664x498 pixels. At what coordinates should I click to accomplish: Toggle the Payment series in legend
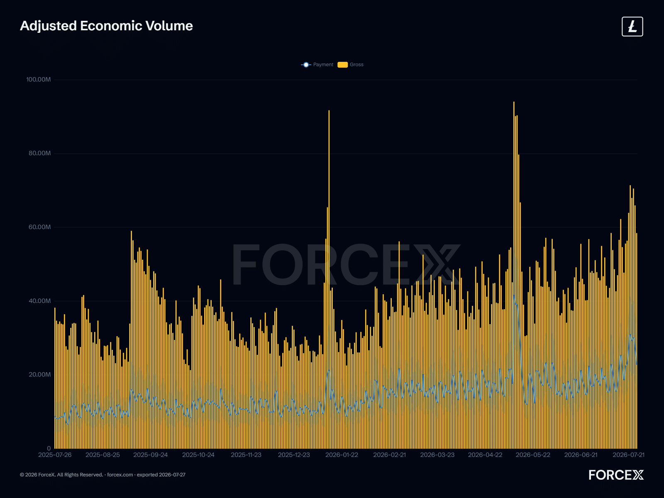click(x=317, y=65)
